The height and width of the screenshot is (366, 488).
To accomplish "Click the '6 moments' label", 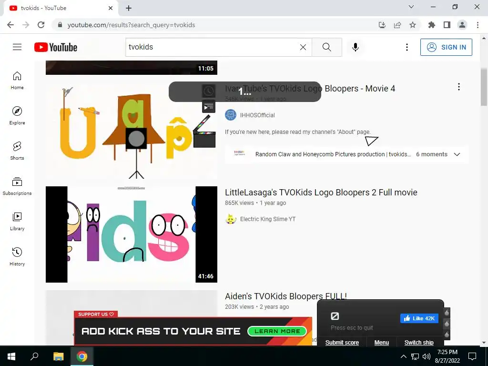I will (x=432, y=154).
